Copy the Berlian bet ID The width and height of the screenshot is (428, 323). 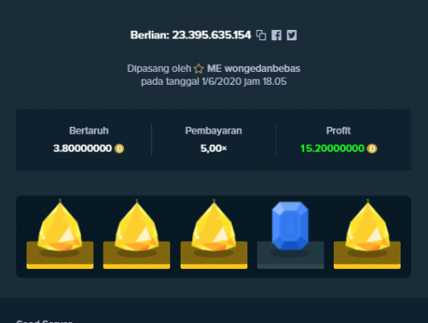[261, 35]
